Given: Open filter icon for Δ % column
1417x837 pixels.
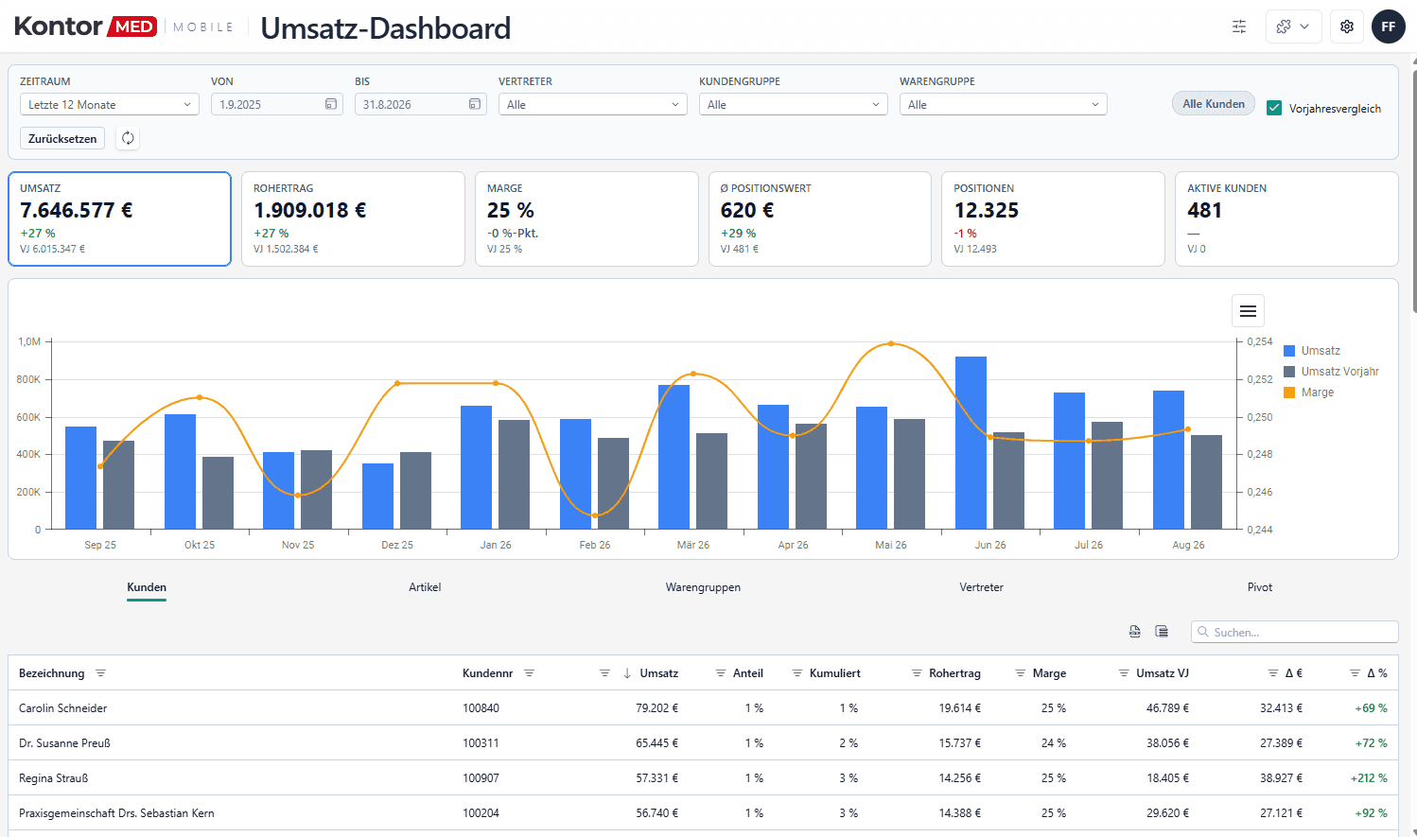Looking at the screenshot, I should pyautogui.click(x=1355, y=673).
